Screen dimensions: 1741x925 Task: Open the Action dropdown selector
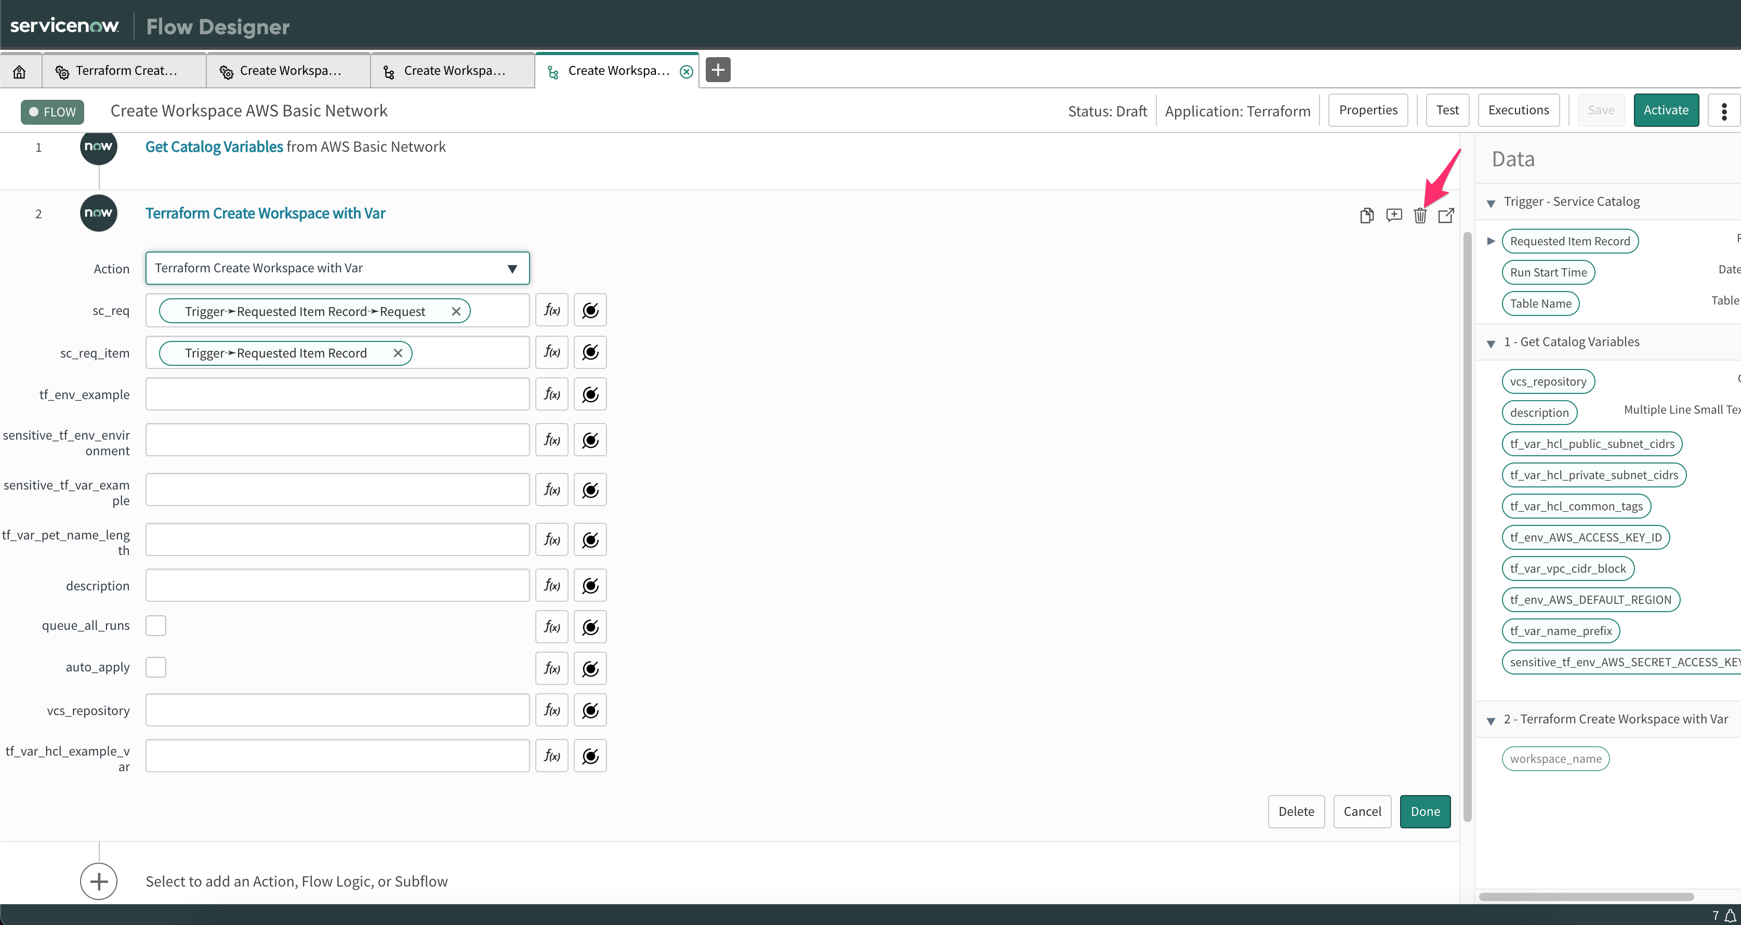tap(337, 268)
